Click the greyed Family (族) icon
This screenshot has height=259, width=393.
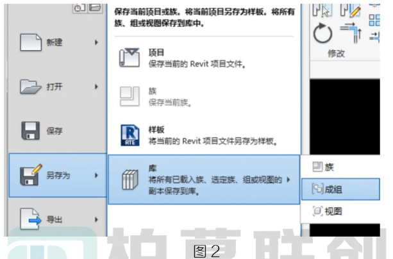tap(130, 96)
